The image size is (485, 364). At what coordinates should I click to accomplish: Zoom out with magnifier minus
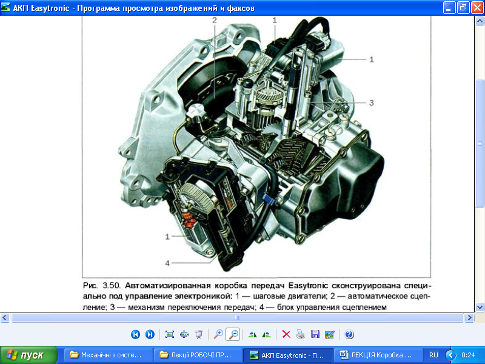click(233, 334)
